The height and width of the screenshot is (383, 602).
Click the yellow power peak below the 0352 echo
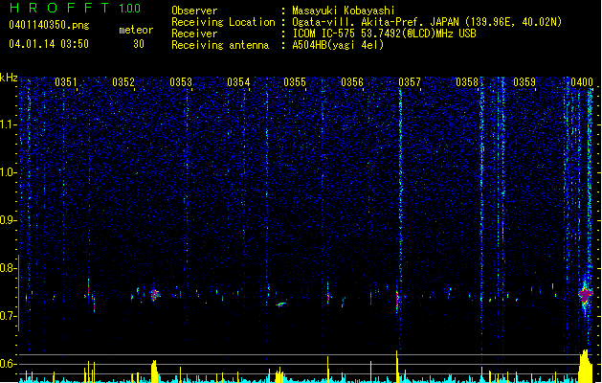(x=154, y=372)
